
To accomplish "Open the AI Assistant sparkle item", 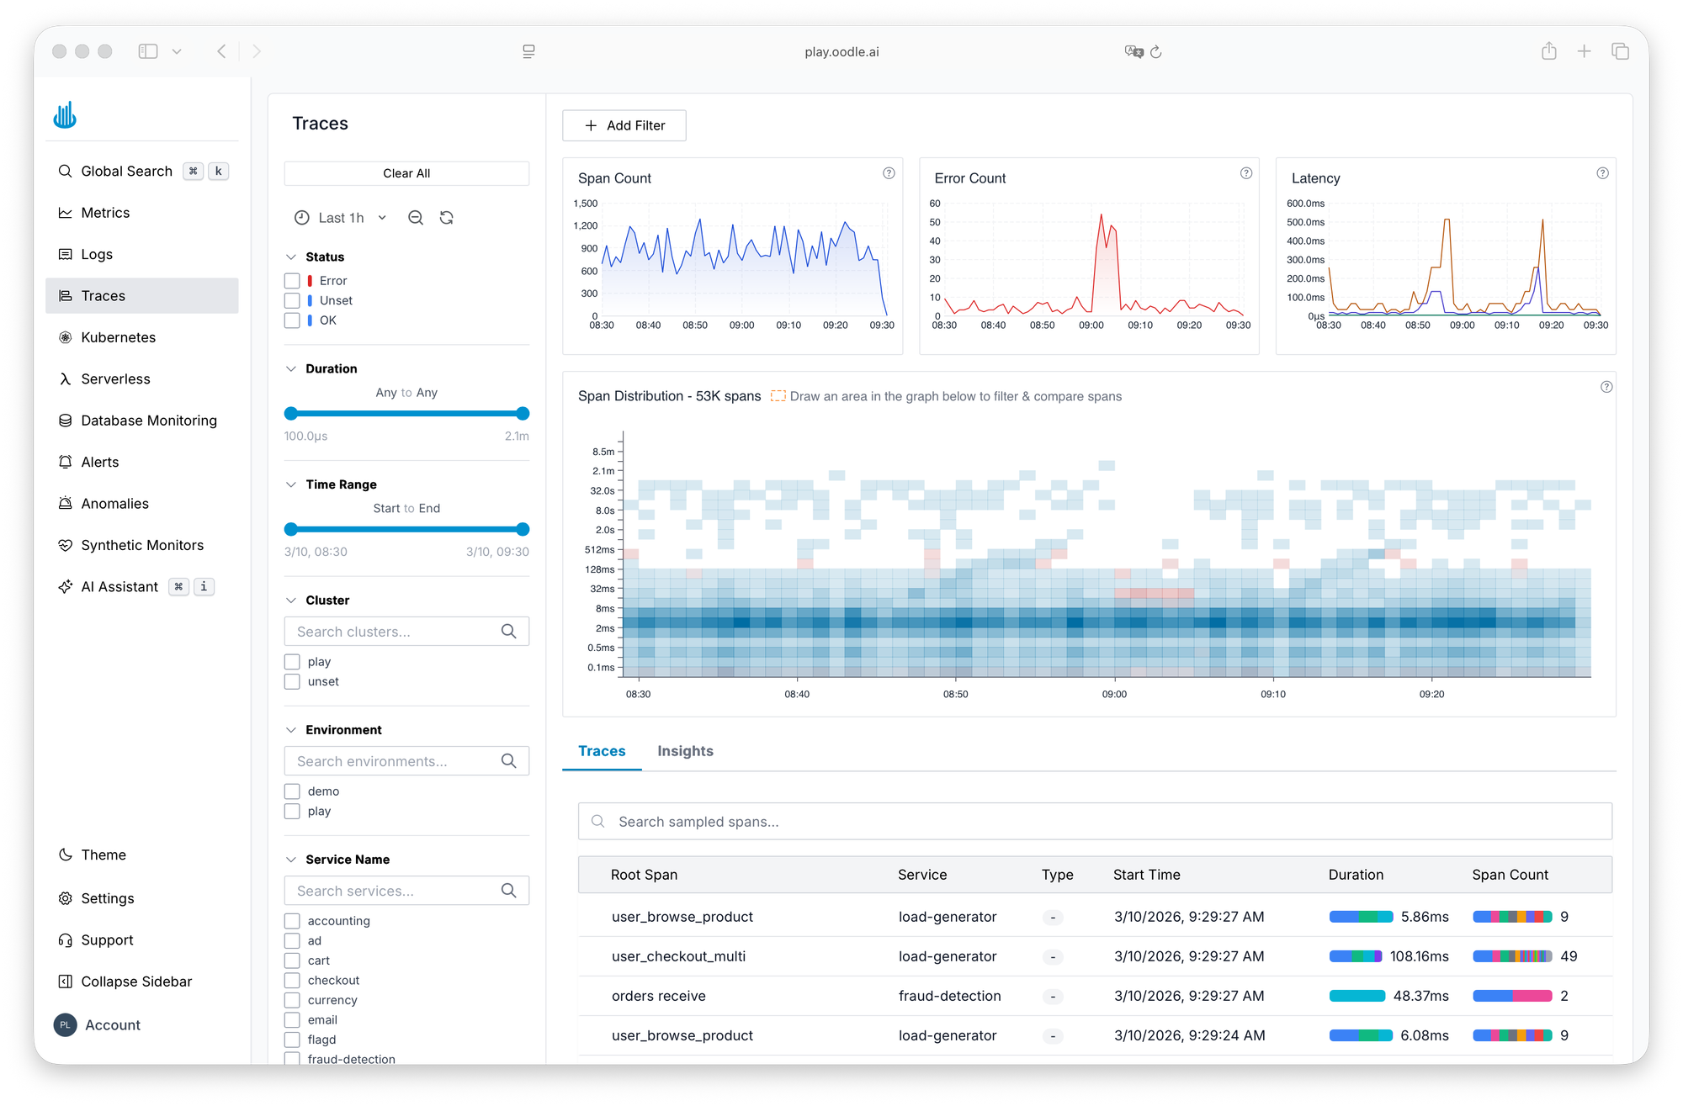I will coord(119,587).
